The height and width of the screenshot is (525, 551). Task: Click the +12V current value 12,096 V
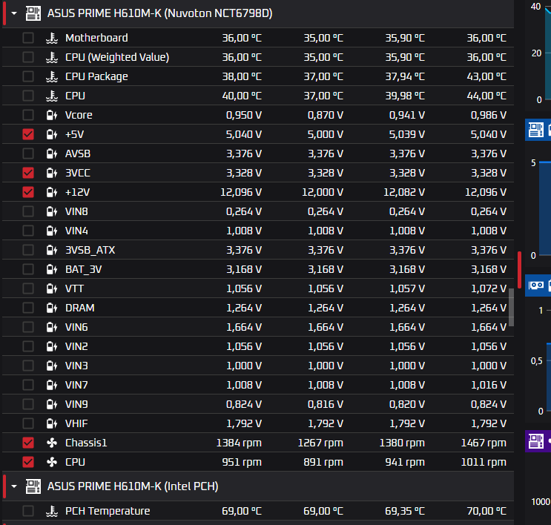tap(241, 192)
